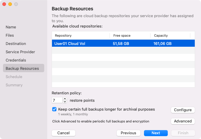Go to the Files step
Screen dimensions: 201x139
pos(10,35)
